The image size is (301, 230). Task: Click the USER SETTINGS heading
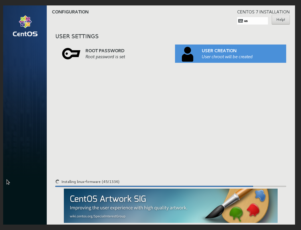coord(77,36)
